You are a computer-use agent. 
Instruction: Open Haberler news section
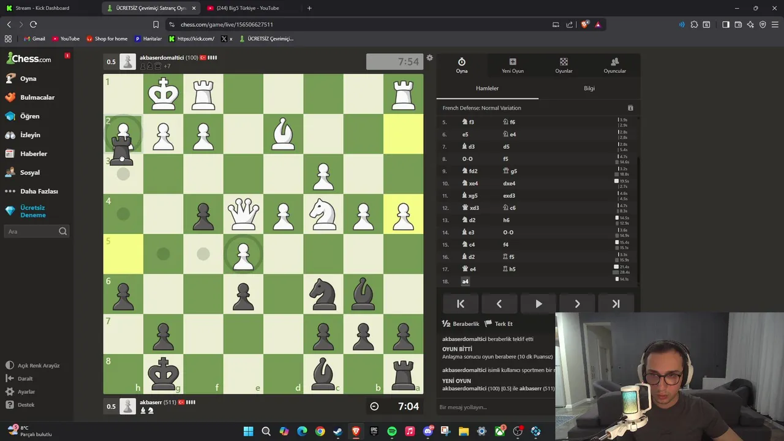tap(26, 154)
